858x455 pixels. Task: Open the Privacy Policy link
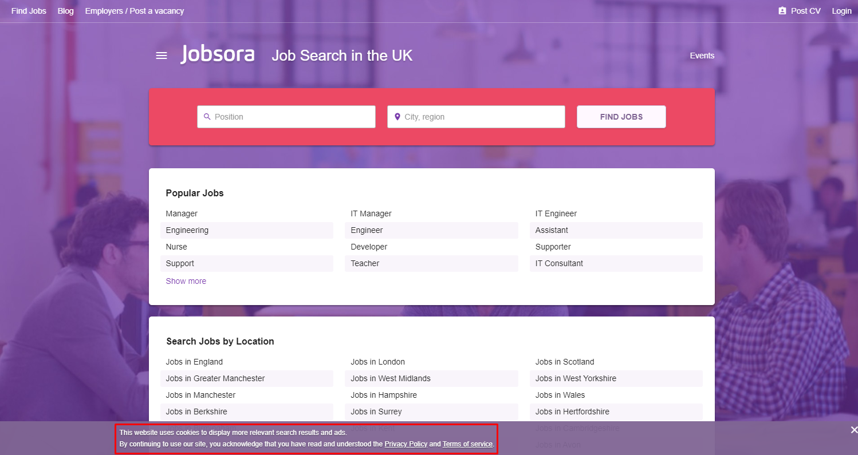tap(406, 444)
